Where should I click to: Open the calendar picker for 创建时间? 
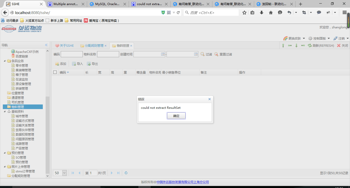(x=163, y=54)
